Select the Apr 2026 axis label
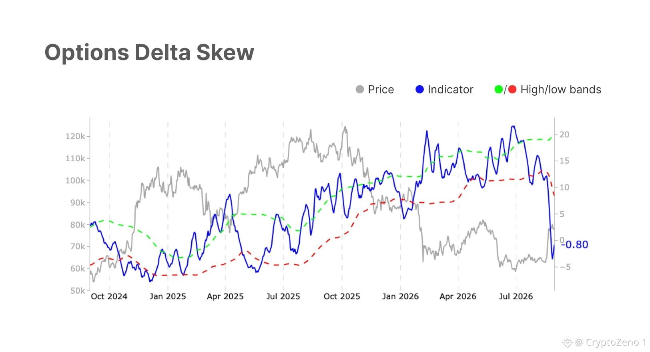This screenshot has width=650, height=352. point(458,296)
